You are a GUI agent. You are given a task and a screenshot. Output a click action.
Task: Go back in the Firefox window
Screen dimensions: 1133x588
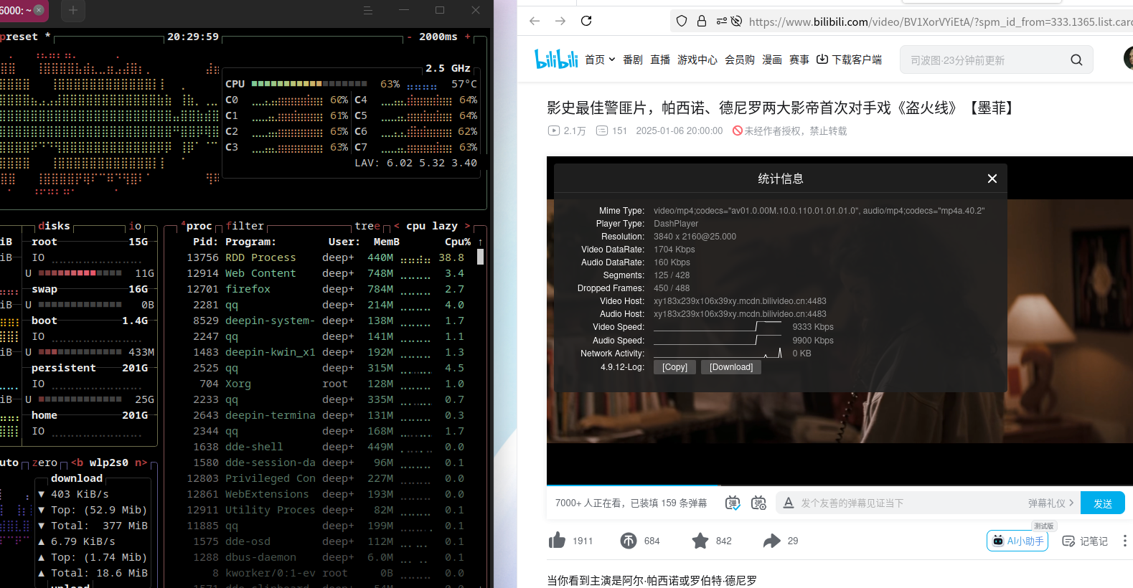pos(535,21)
